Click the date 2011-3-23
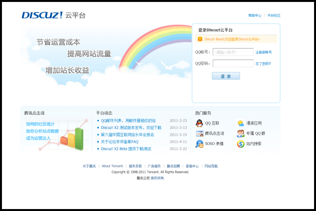This screenshot has height=211, width=316. click(178, 121)
